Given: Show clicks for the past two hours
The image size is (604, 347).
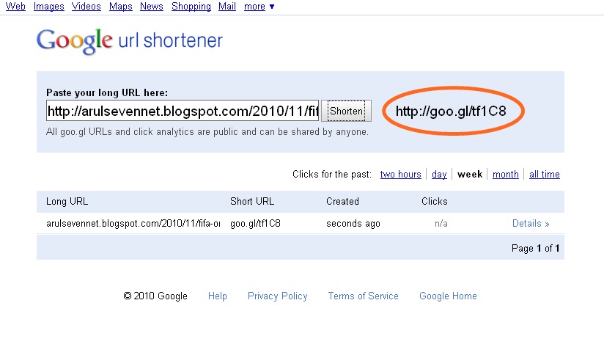Looking at the screenshot, I should (401, 175).
